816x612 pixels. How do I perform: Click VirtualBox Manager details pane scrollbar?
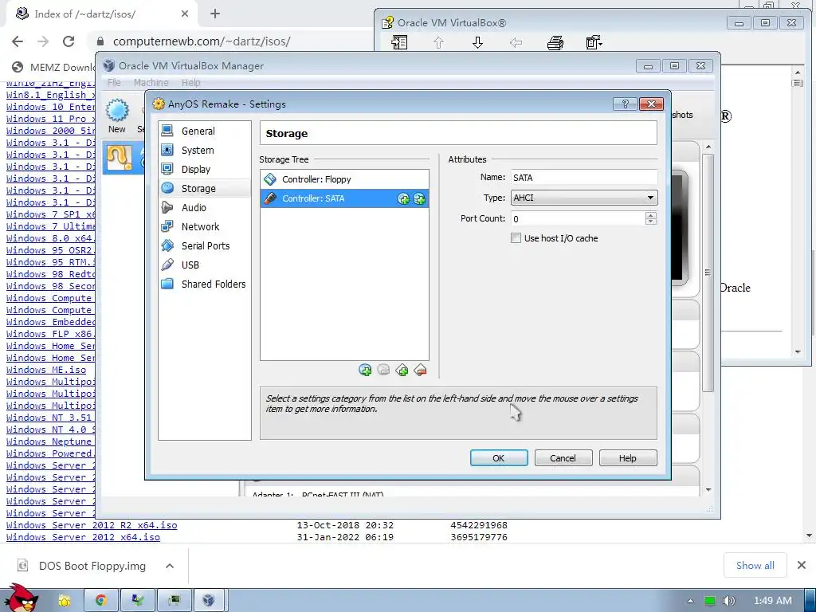[x=708, y=271]
